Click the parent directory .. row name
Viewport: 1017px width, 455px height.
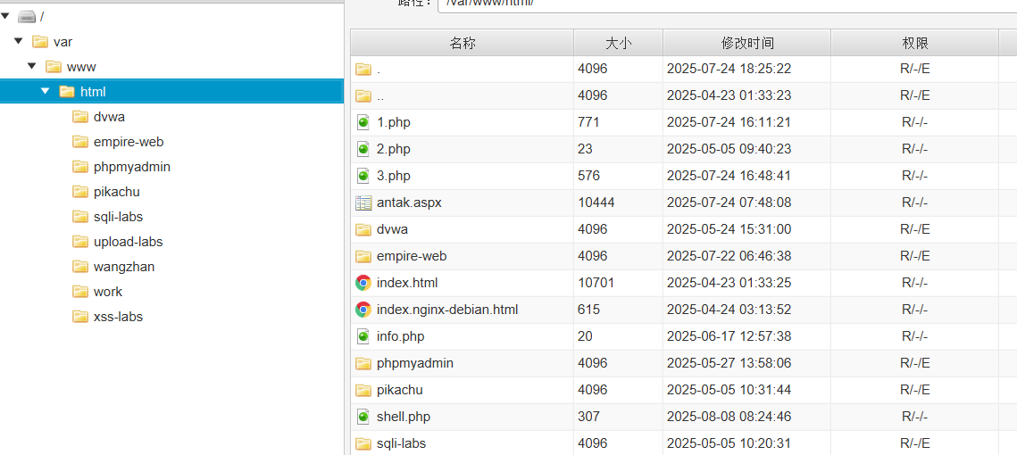click(380, 95)
